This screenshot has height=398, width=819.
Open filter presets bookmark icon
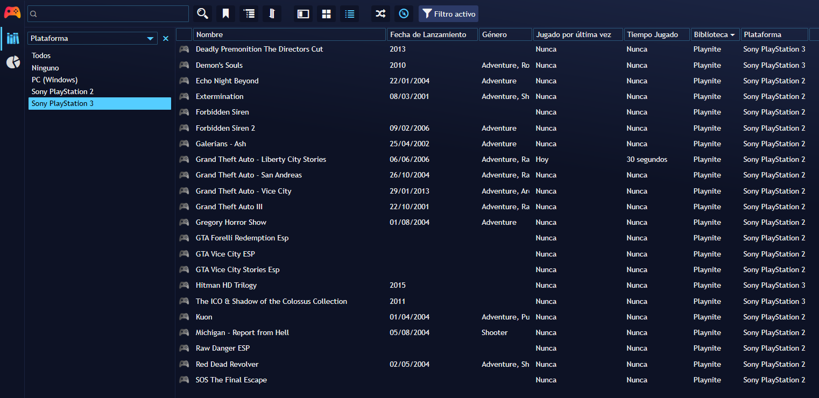click(225, 14)
